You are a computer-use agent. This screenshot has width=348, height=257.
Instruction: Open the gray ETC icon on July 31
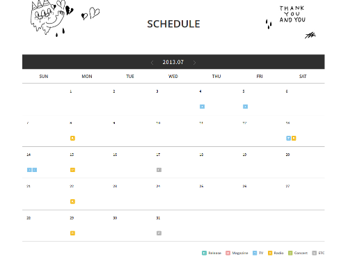pos(159,233)
